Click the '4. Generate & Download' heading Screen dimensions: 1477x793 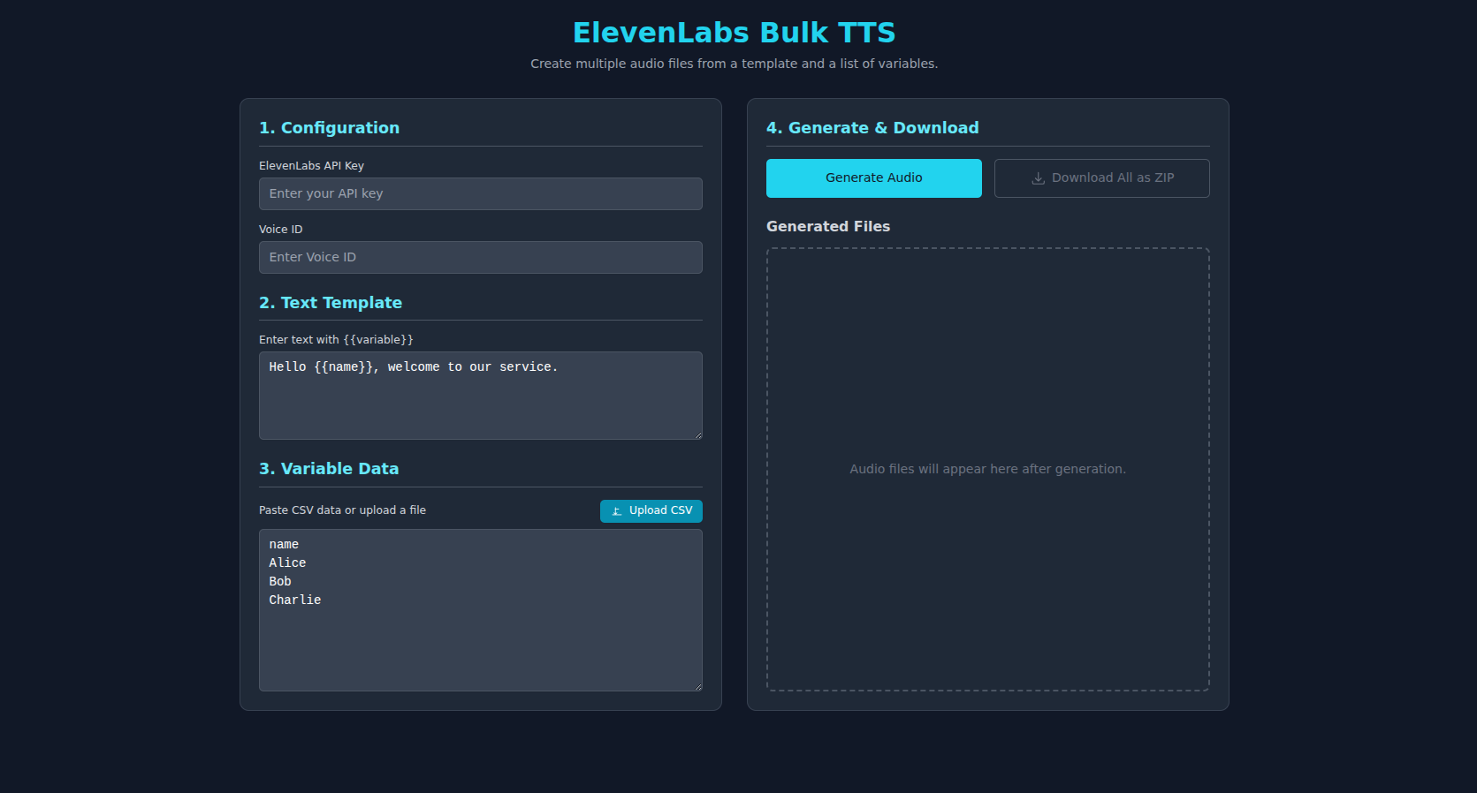(872, 128)
